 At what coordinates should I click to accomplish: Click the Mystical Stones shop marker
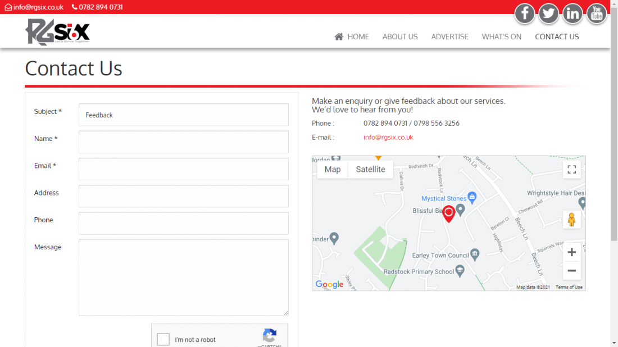point(472,197)
